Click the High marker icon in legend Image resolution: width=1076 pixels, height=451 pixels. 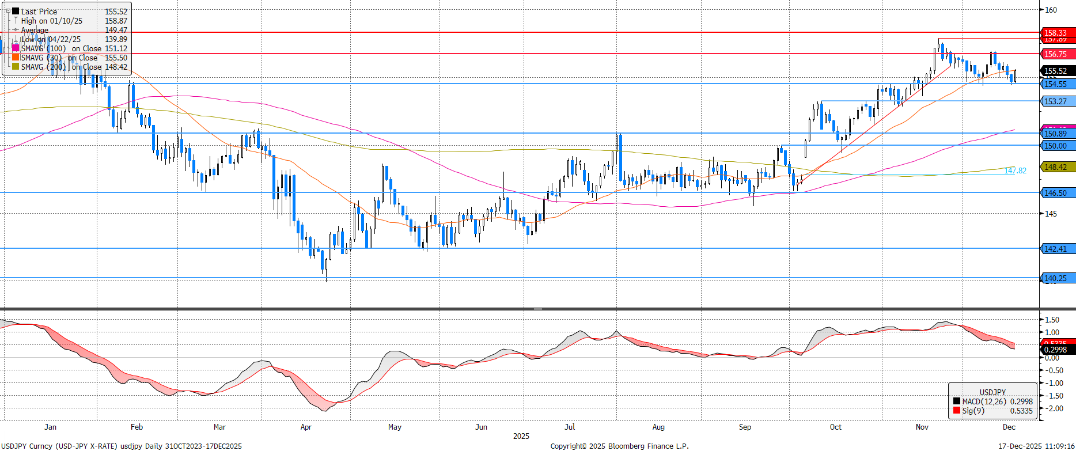click(16, 21)
